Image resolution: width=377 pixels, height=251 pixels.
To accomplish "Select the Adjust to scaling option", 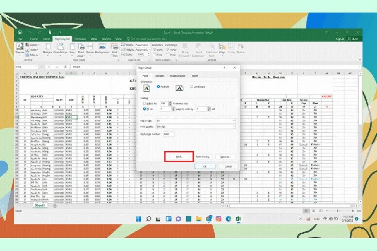I will pyautogui.click(x=145, y=103).
